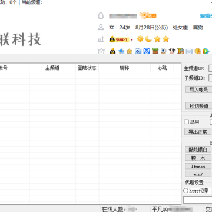Click the QQ penguin outline icon beside nickname

tap(101, 16)
